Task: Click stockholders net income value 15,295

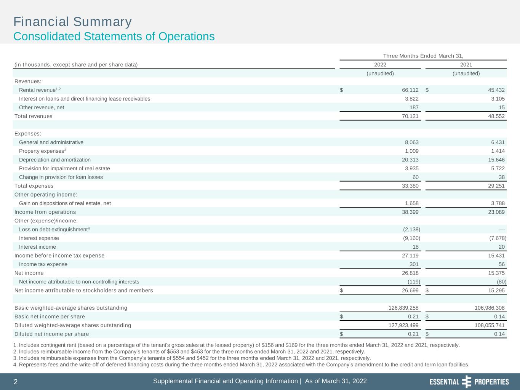Action: pos(496,291)
